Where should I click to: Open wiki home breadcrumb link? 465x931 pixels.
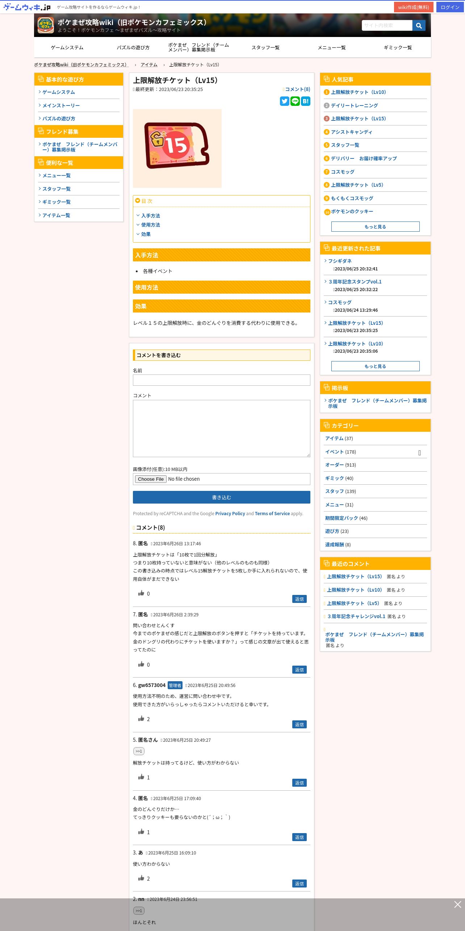(x=81, y=65)
